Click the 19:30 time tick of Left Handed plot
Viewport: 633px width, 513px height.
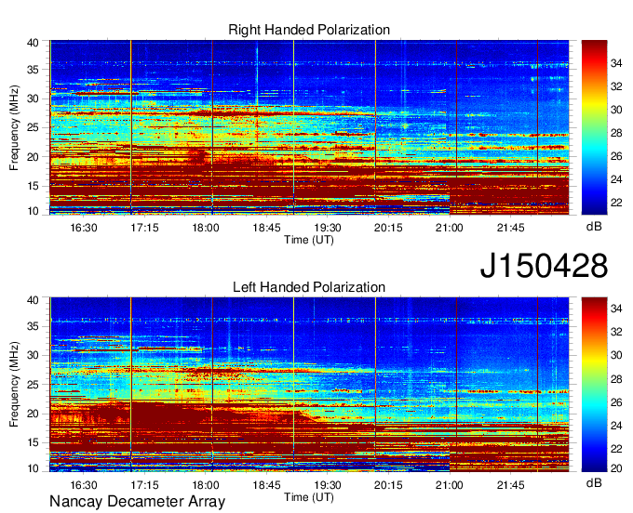coord(328,485)
